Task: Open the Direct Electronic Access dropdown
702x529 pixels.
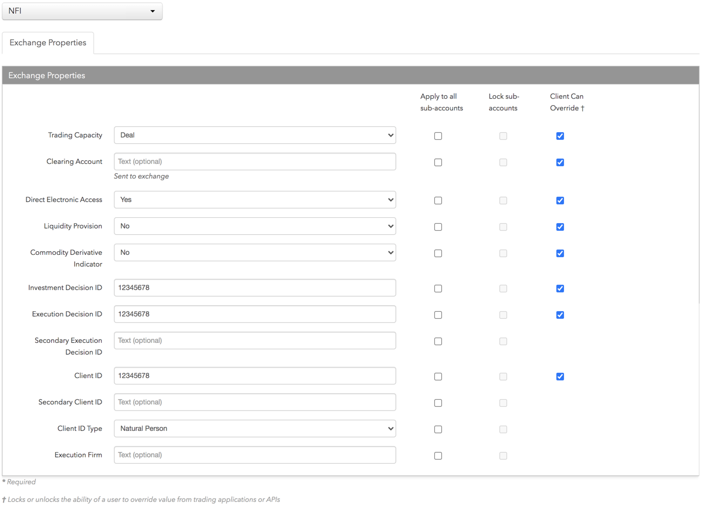Action: coord(255,199)
